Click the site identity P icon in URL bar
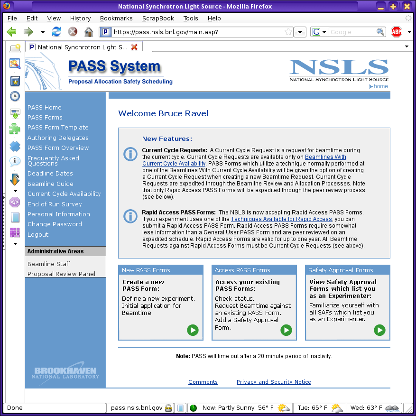416x416 pixels. pos(105,32)
